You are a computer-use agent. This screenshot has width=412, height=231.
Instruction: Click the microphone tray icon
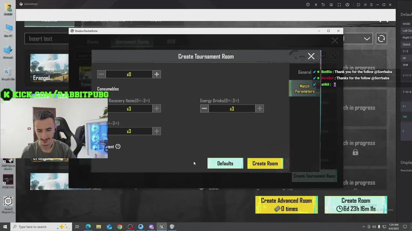tap(379, 227)
